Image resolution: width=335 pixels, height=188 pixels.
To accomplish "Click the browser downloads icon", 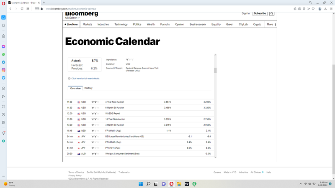I will [x=325, y=9].
